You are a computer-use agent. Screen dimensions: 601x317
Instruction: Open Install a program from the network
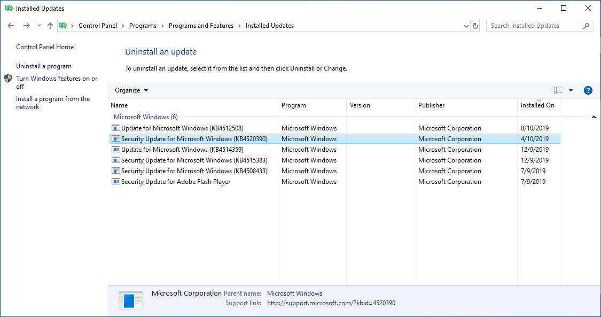click(x=53, y=103)
